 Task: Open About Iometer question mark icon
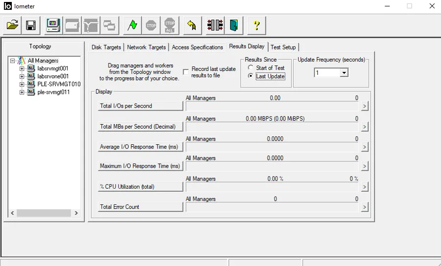click(256, 25)
